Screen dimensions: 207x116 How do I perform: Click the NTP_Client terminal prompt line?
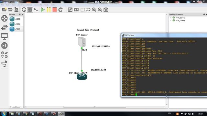165,94
